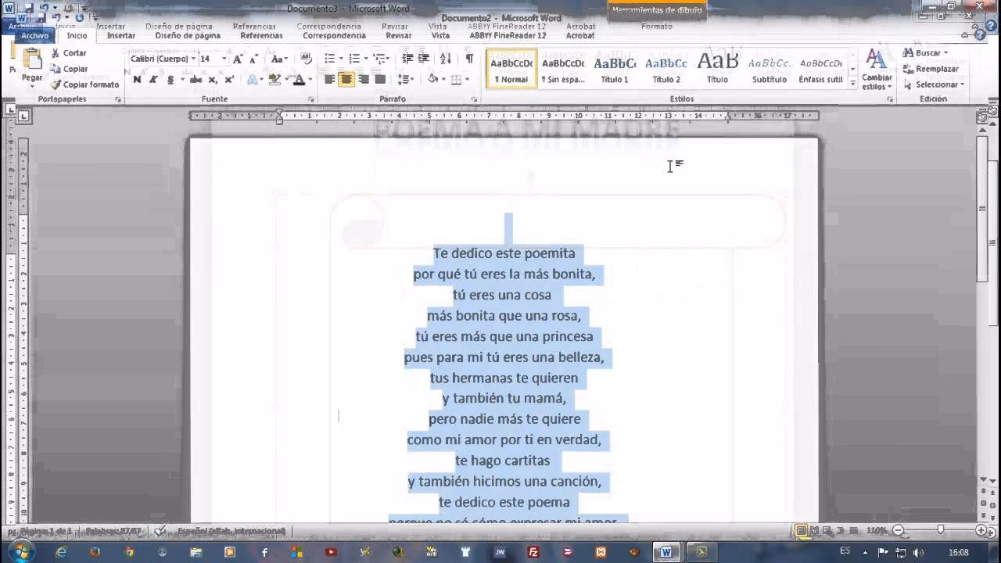
Task: Click the sort alphabetically icon
Action: 445,59
